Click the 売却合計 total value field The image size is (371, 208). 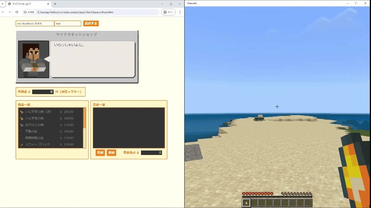point(151,153)
